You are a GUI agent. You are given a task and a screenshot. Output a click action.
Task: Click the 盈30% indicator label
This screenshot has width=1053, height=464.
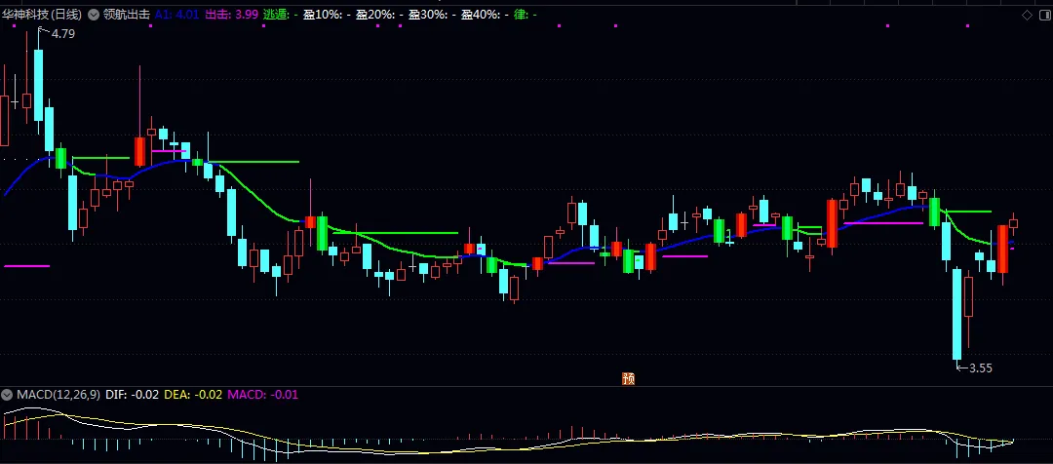coord(432,14)
